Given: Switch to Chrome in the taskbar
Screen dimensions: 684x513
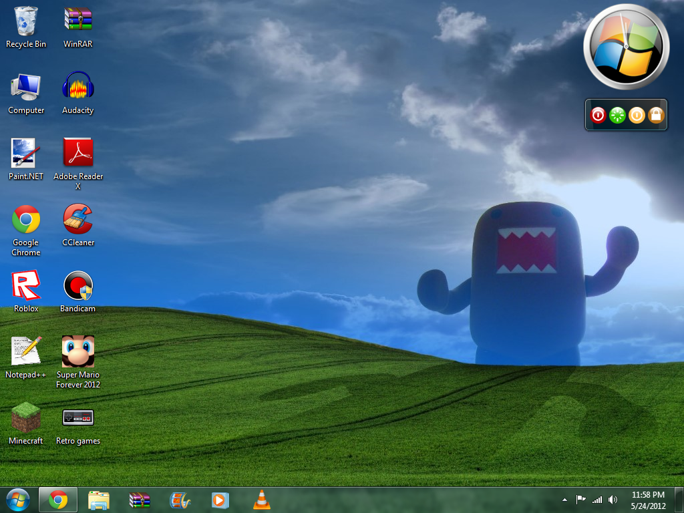Looking at the screenshot, I should click(58, 500).
